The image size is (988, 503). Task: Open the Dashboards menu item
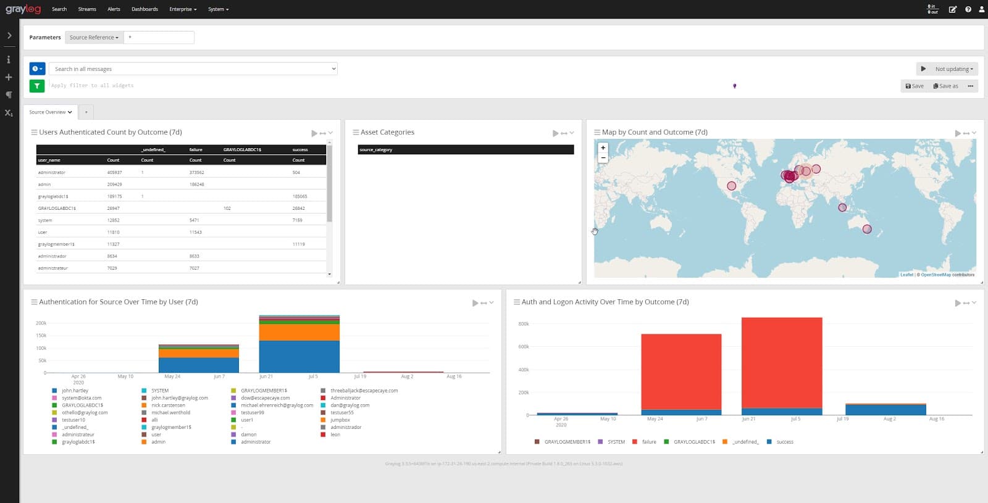pos(144,9)
